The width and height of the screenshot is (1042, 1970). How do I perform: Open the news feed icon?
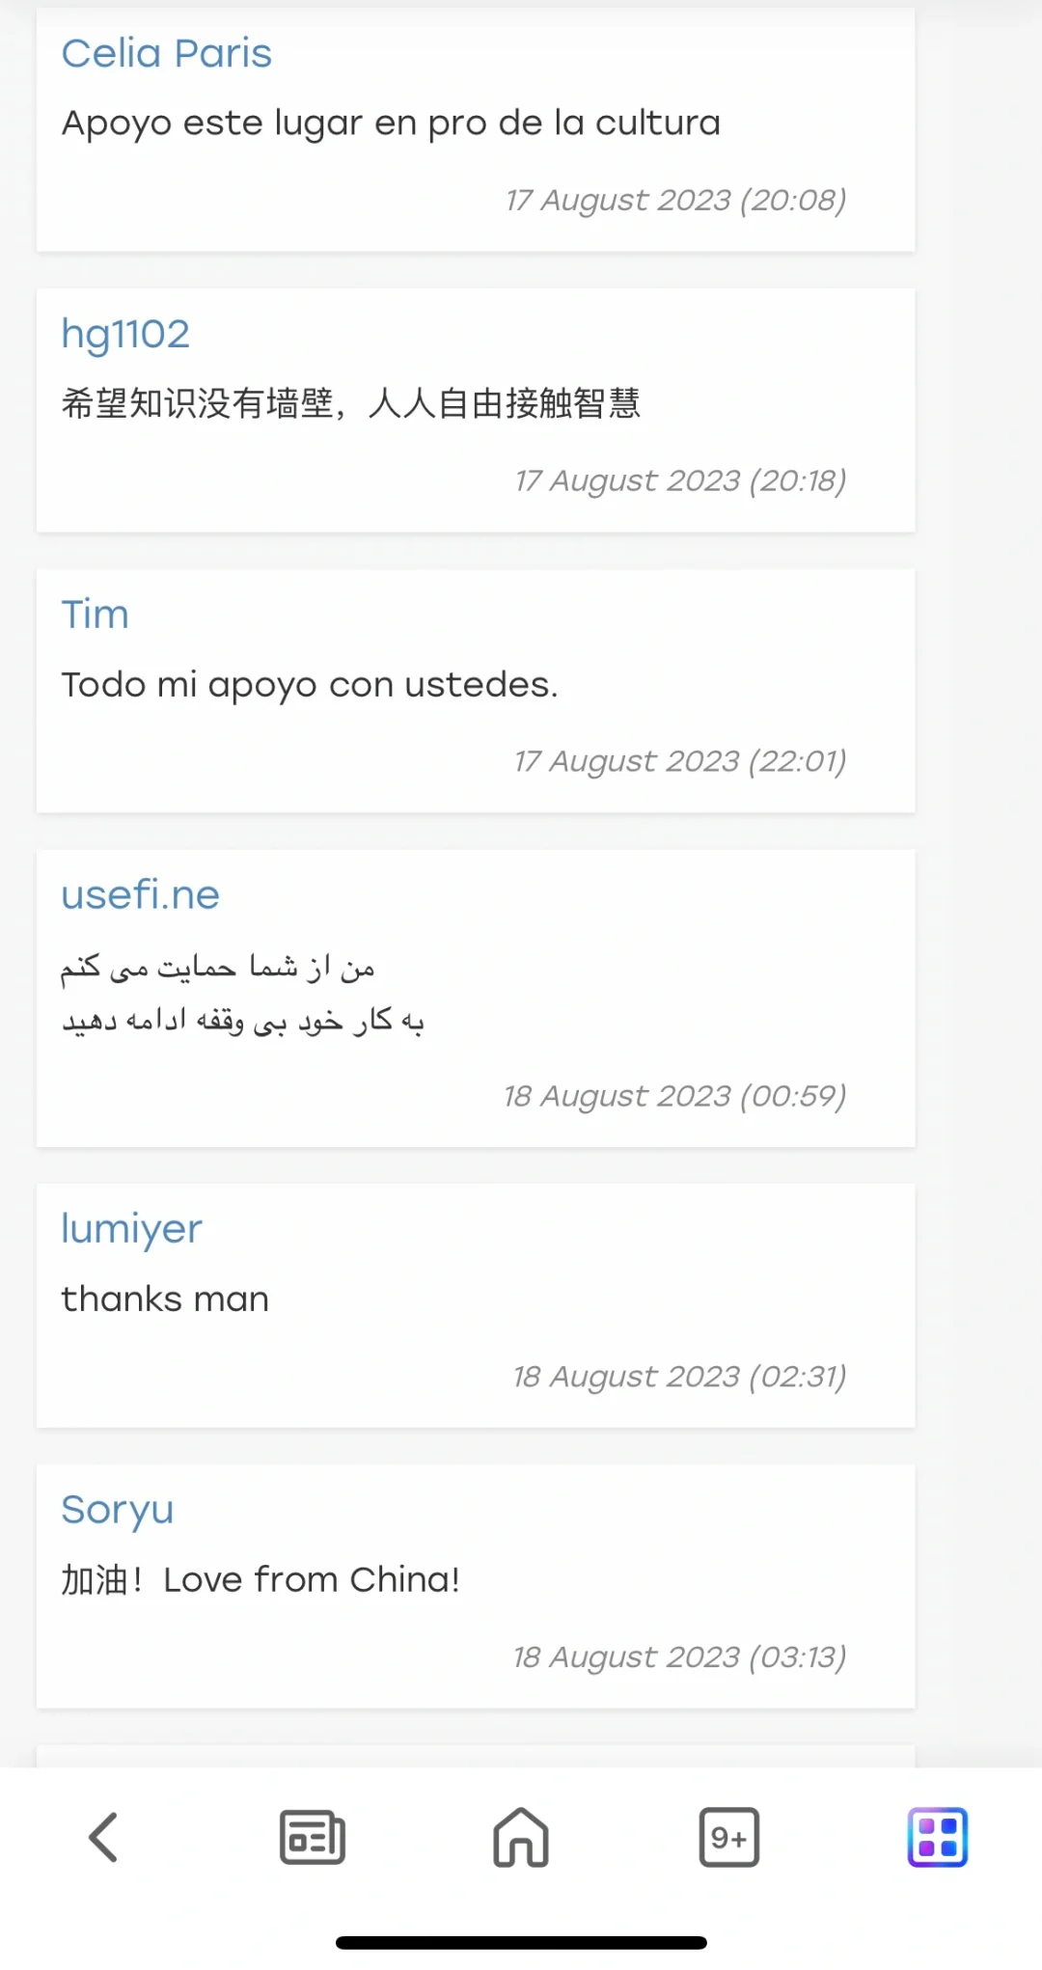313,1837
